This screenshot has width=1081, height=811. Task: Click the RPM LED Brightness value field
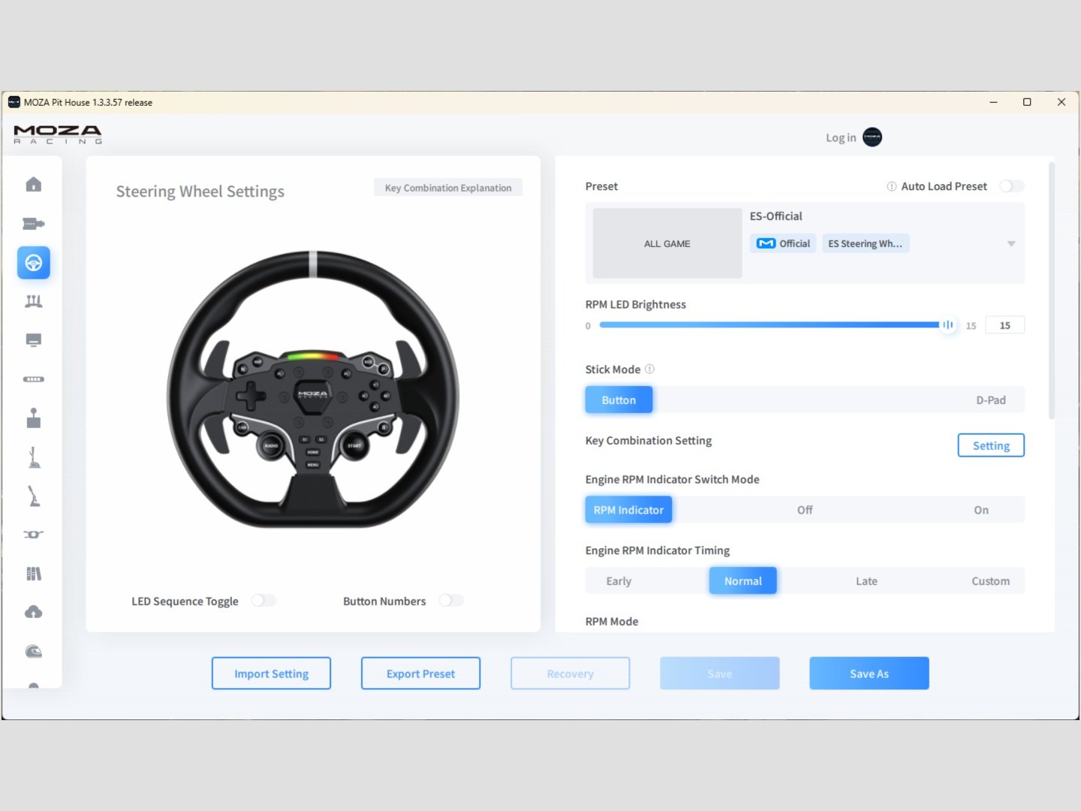[x=1004, y=325]
